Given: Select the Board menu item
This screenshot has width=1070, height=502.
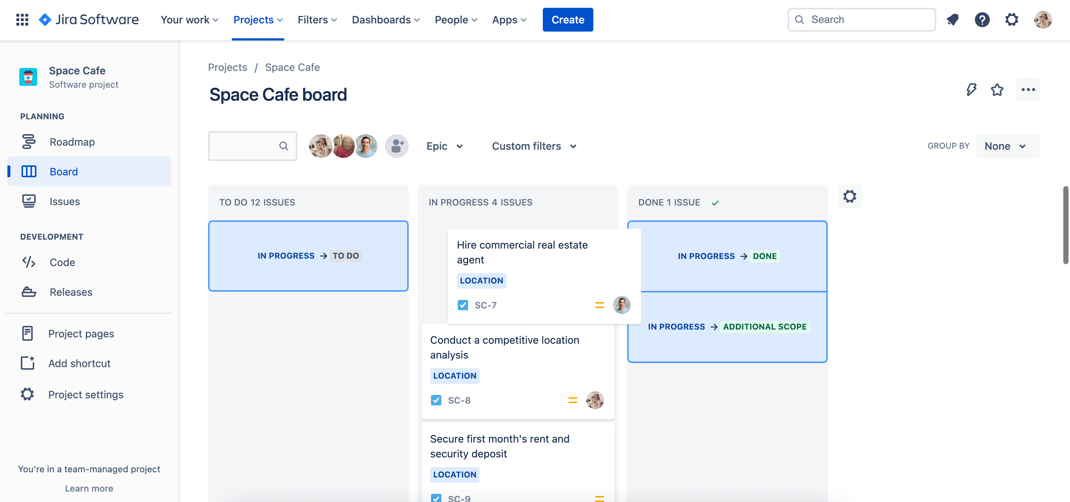Looking at the screenshot, I should [89, 171].
